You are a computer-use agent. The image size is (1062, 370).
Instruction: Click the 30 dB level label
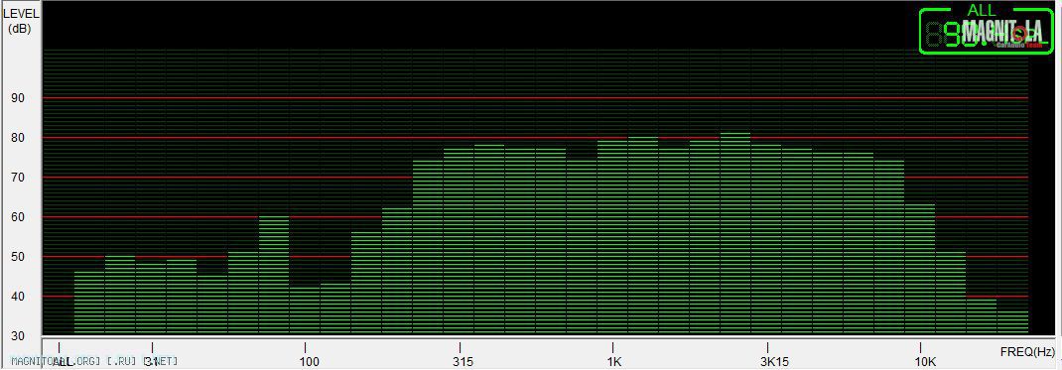[x=18, y=336]
